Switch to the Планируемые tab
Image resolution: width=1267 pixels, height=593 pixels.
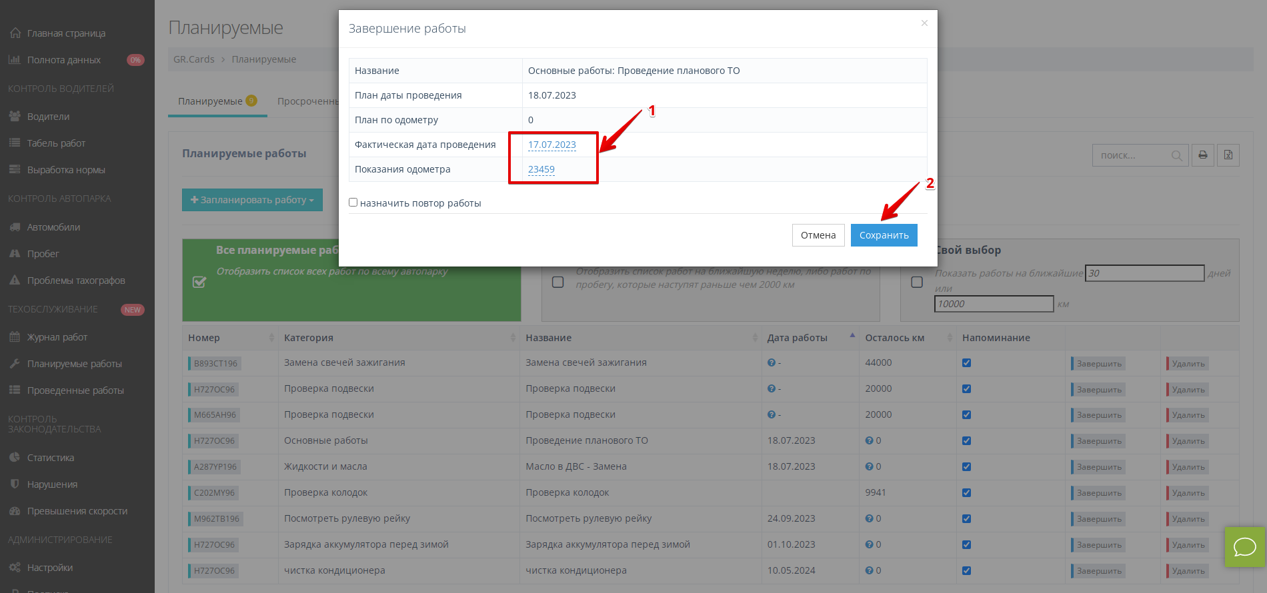pos(211,101)
